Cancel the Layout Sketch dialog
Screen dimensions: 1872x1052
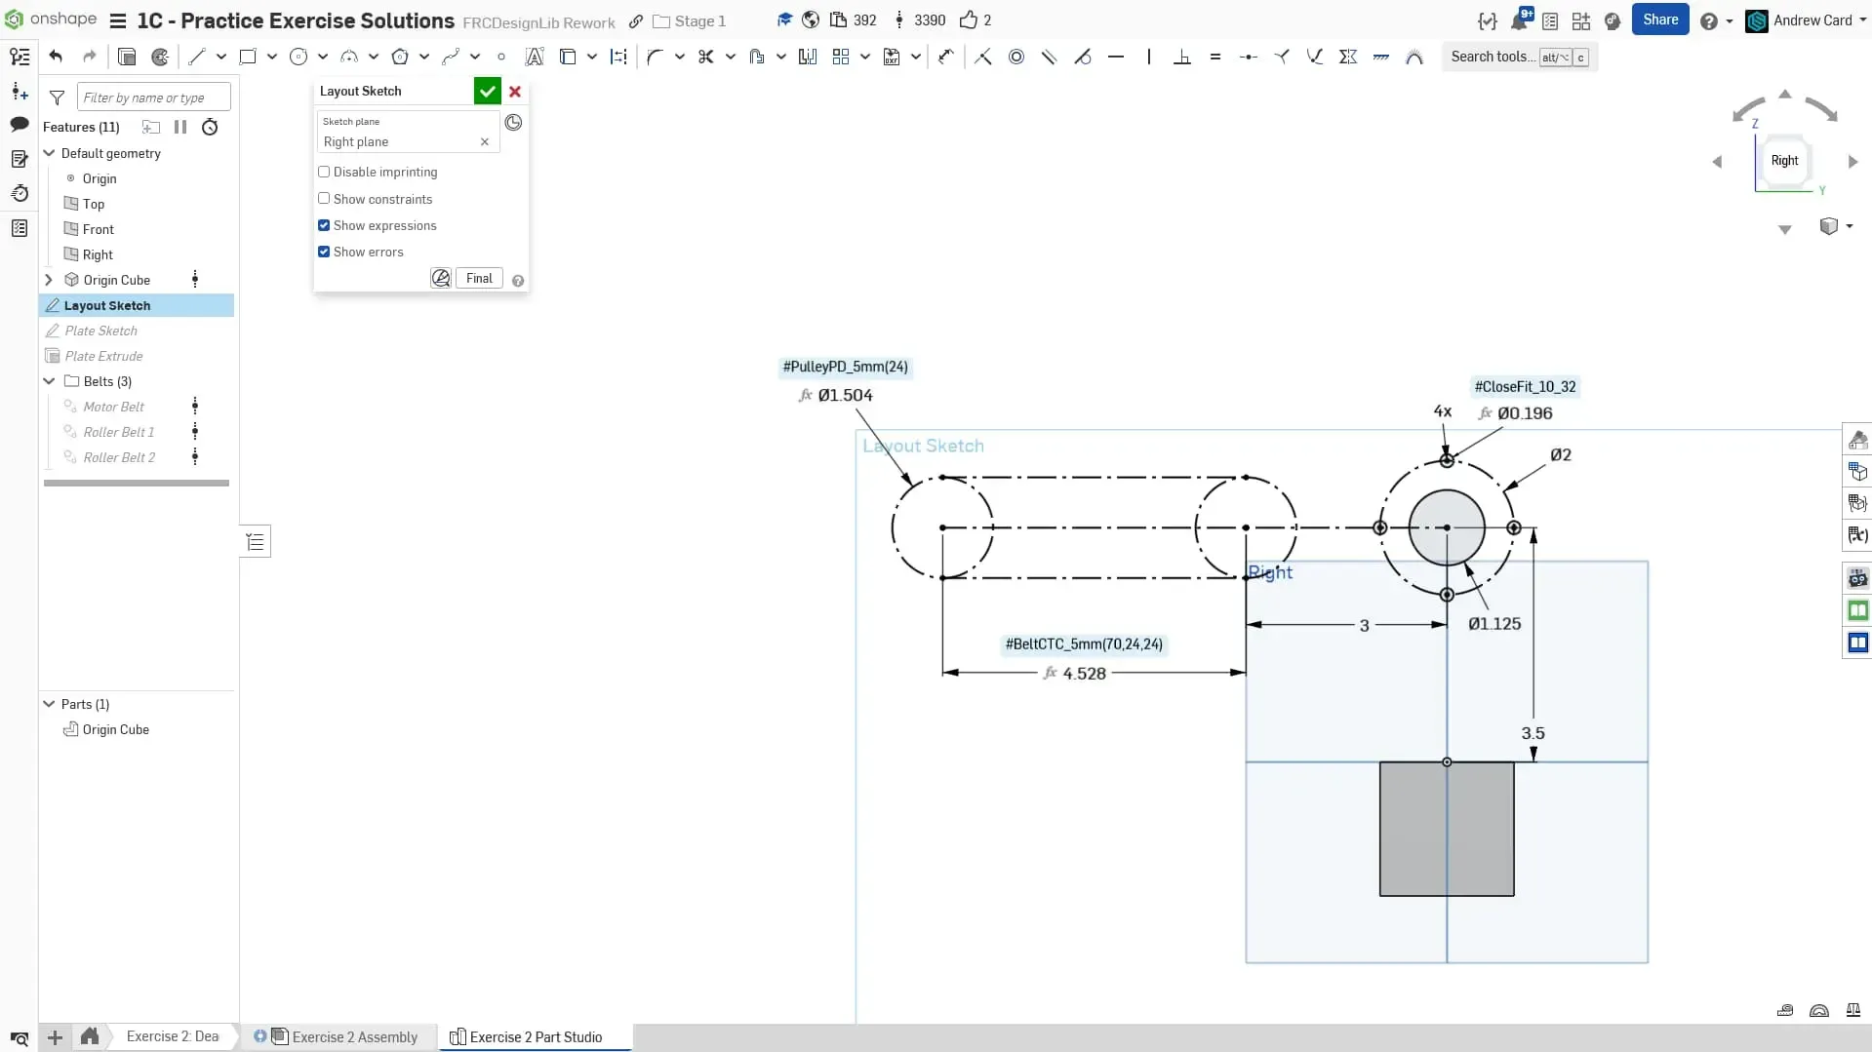(x=515, y=91)
